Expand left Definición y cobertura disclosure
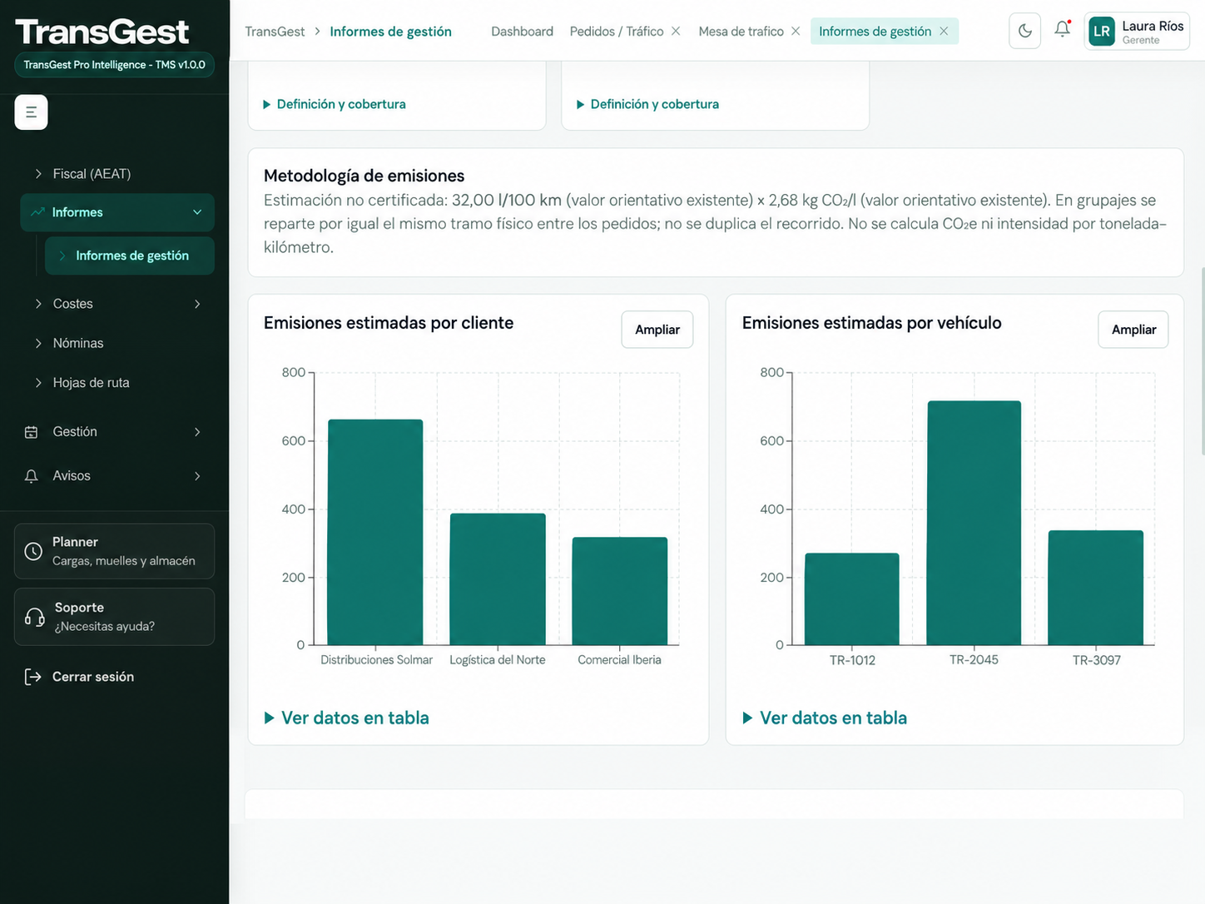 335,104
